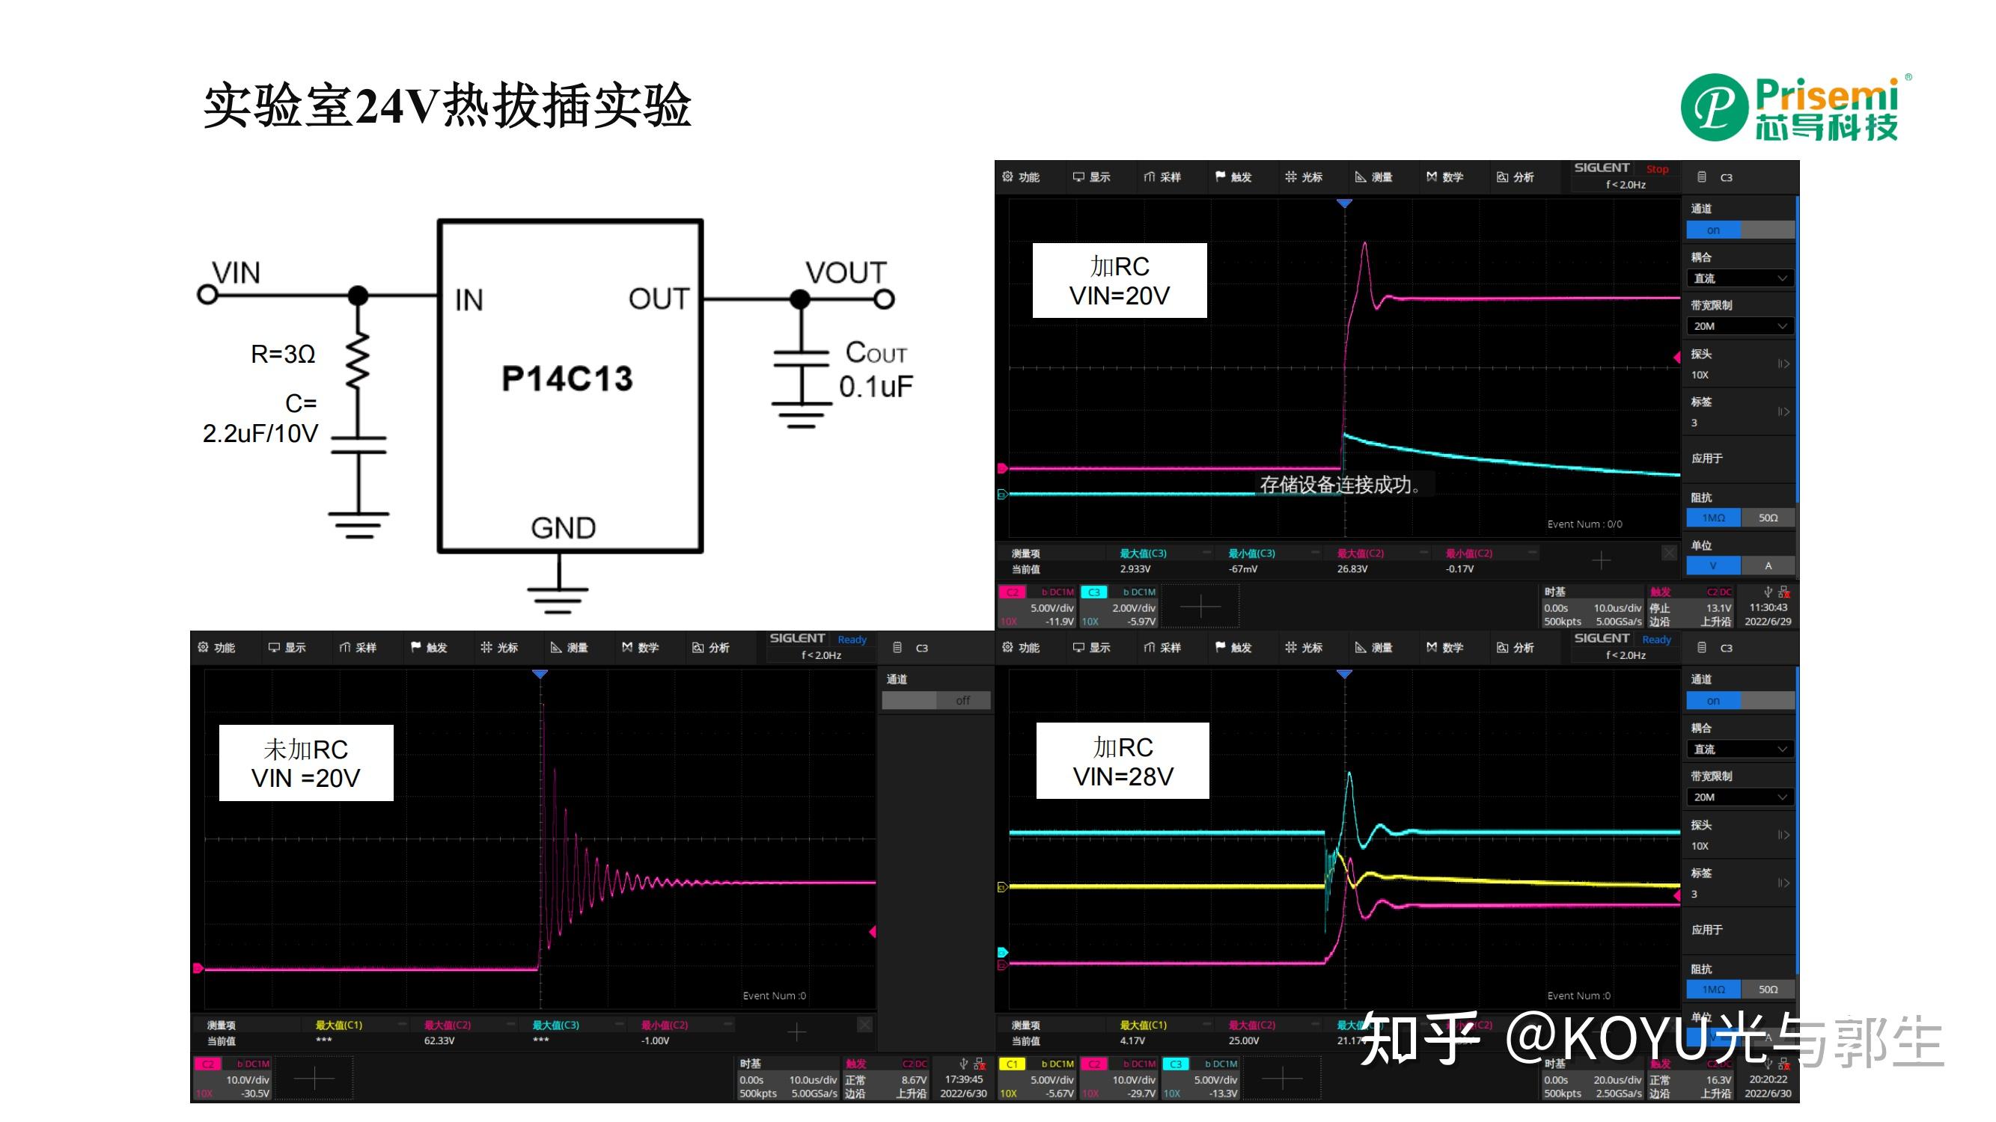Viewport: 1996px width, 1122px height.
Task: Open the 耦合 coupling 直流 dropdown
Action: [x=1739, y=278]
